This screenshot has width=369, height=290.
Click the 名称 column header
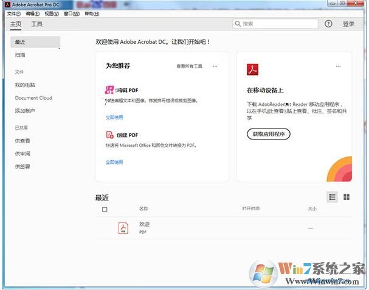point(143,208)
